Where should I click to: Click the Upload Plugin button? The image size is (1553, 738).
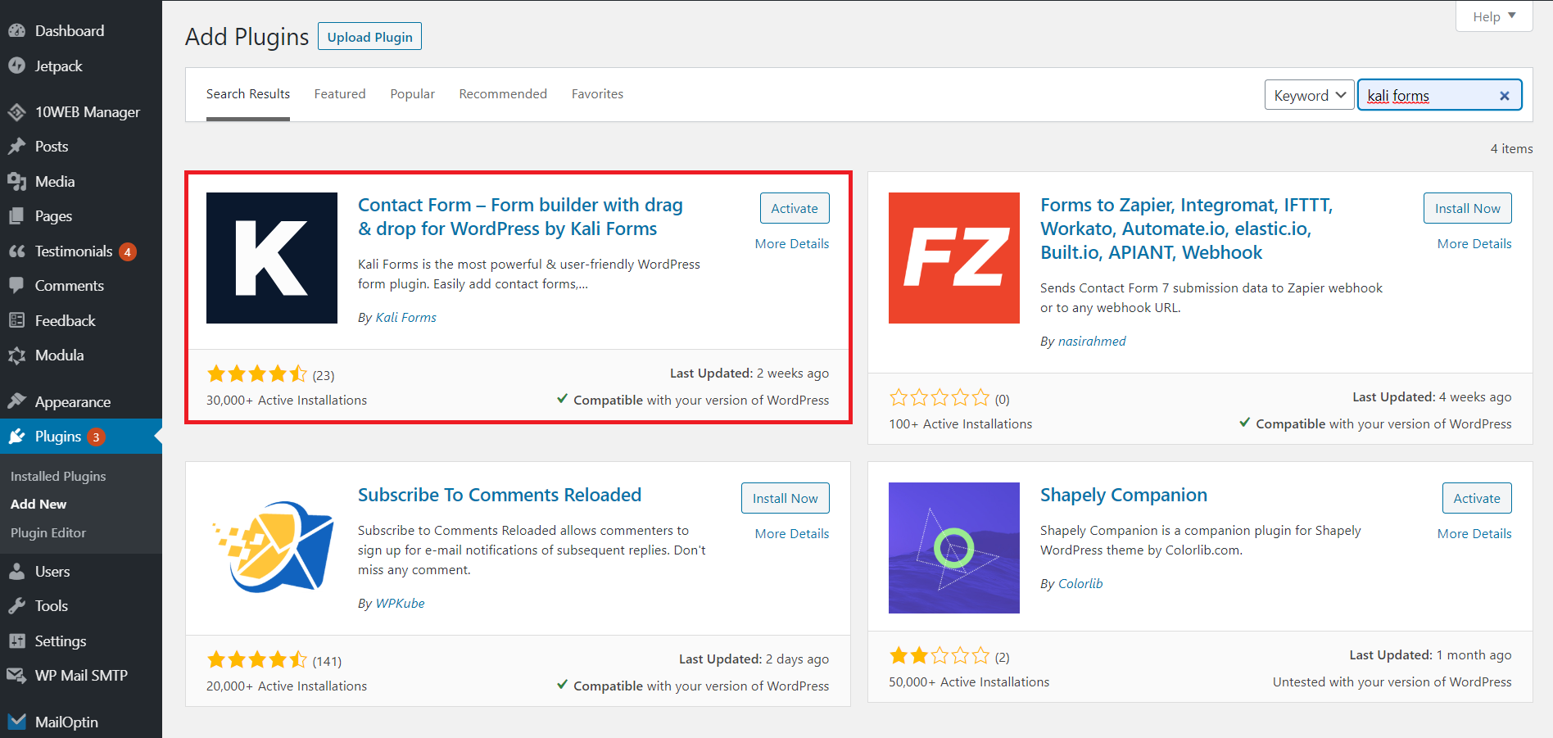tap(369, 36)
